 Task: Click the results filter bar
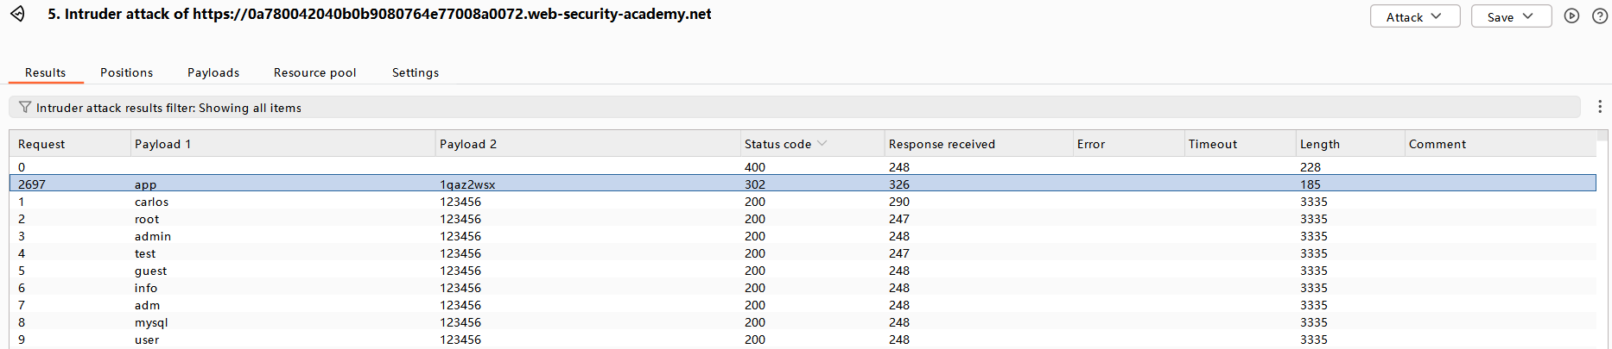tap(777, 108)
